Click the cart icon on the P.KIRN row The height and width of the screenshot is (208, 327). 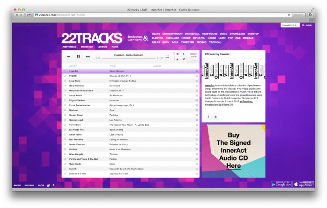197,76
